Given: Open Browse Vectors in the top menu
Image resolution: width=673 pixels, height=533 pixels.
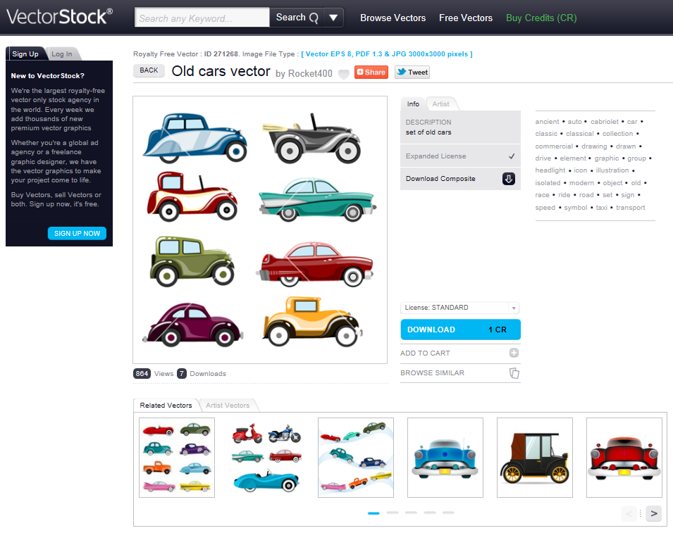Looking at the screenshot, I should [393, 18].
